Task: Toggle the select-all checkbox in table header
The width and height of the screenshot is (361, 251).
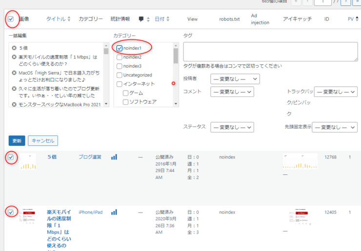Action: (11, 19)
